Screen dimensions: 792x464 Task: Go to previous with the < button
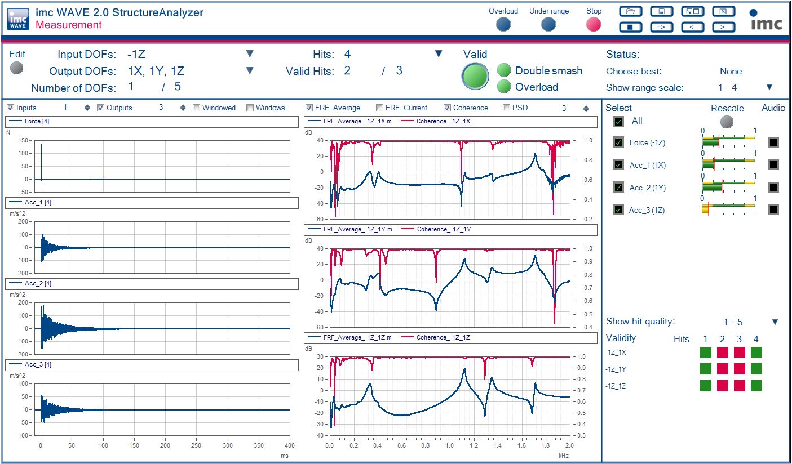(692, 26)
